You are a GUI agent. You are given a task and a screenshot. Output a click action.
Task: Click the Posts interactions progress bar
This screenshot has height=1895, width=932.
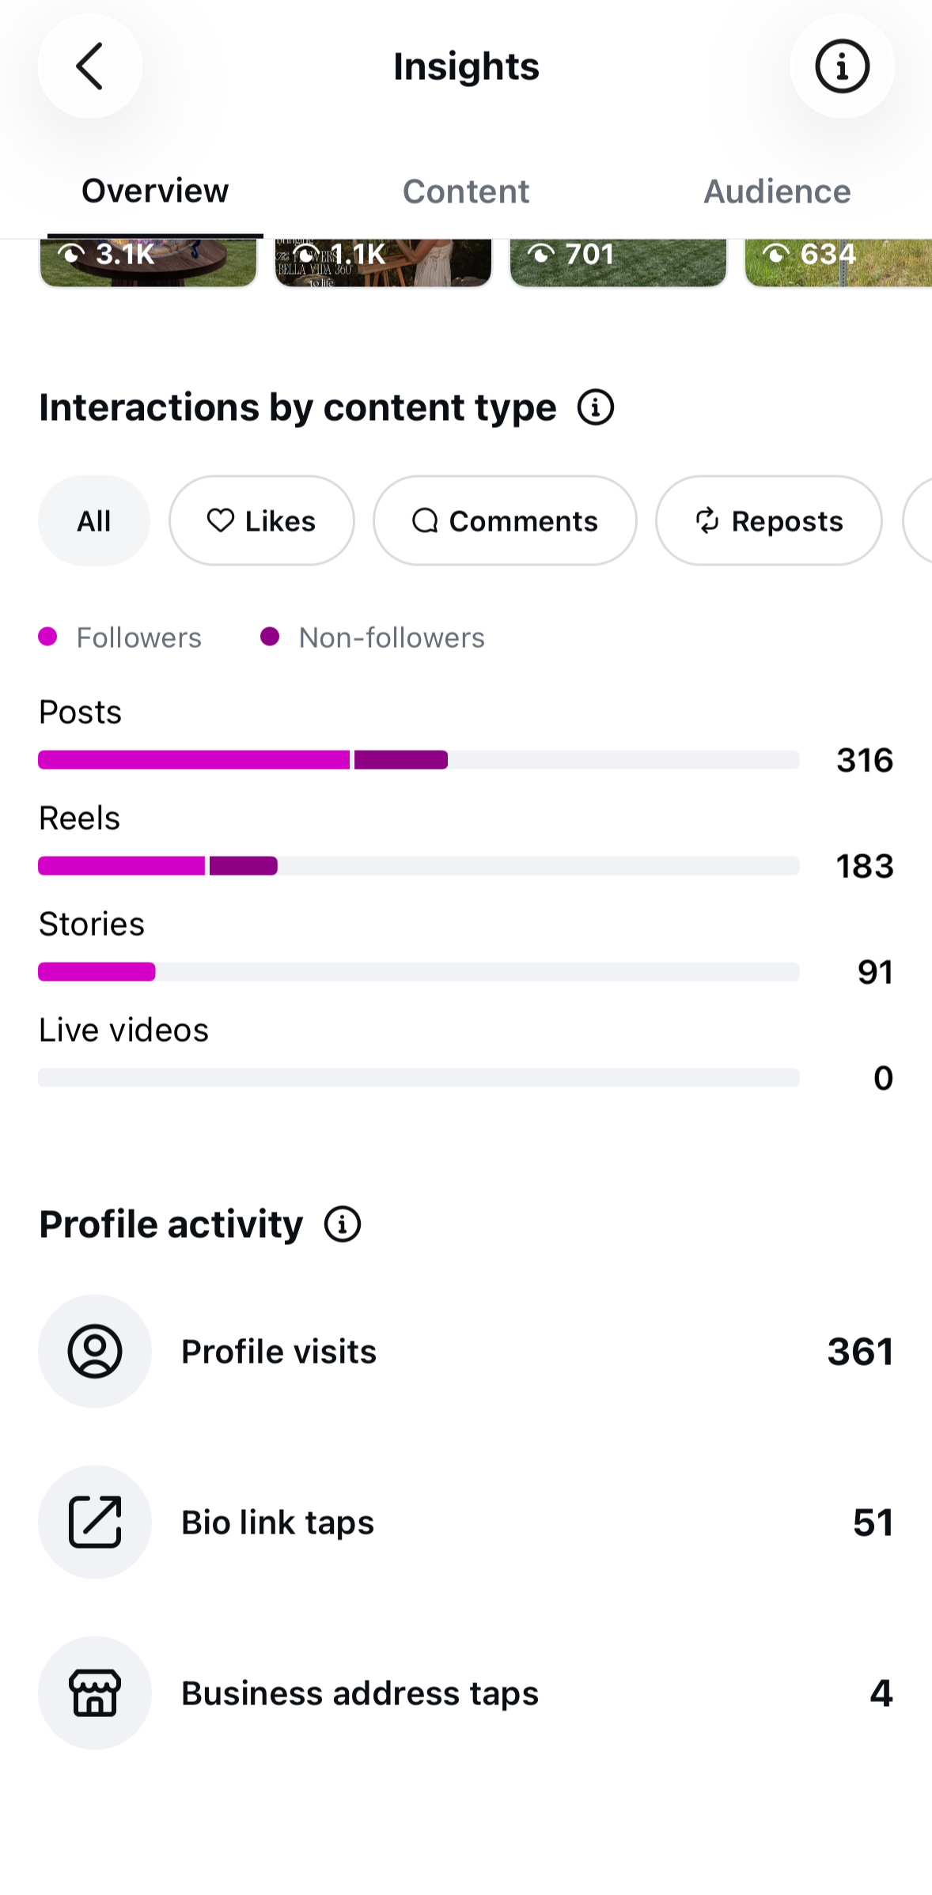tap(419, 760)
